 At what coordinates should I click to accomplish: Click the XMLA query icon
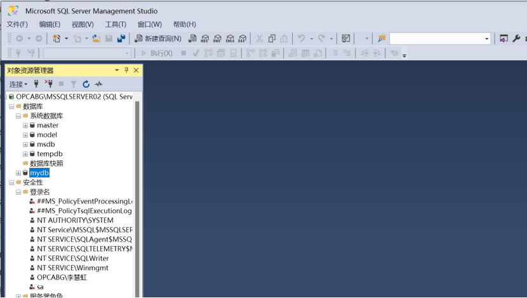[230, 39]
